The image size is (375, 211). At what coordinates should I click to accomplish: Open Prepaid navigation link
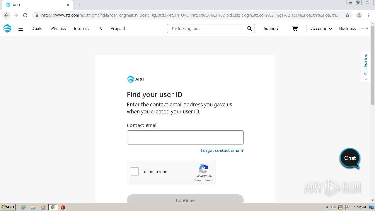click(118, 28)
